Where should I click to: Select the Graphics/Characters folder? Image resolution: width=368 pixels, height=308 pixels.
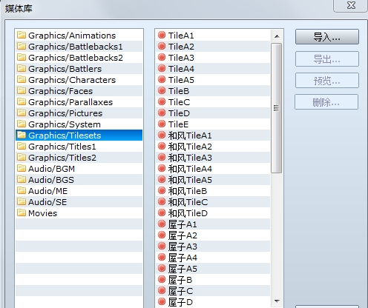tap(79, 80)
